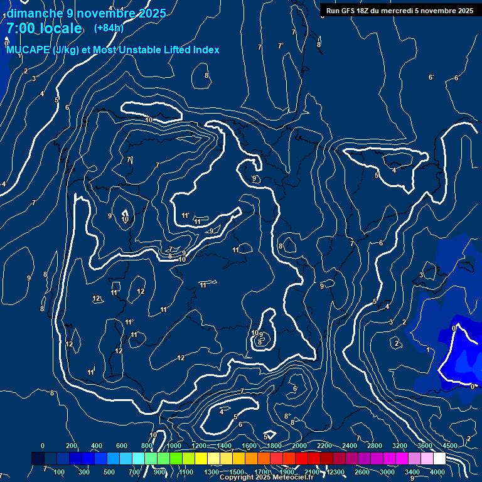Pick the cyan swatch in the color scale
The height and width of the screenshot is (482, 482).
tap(138, 458)
